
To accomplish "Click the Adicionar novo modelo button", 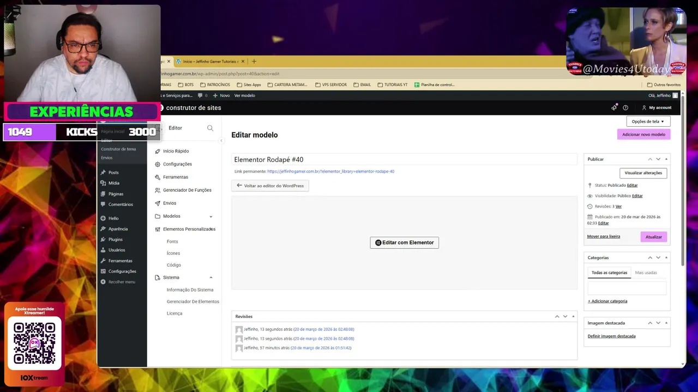I will pyautogui.click(x=643, y=134).
